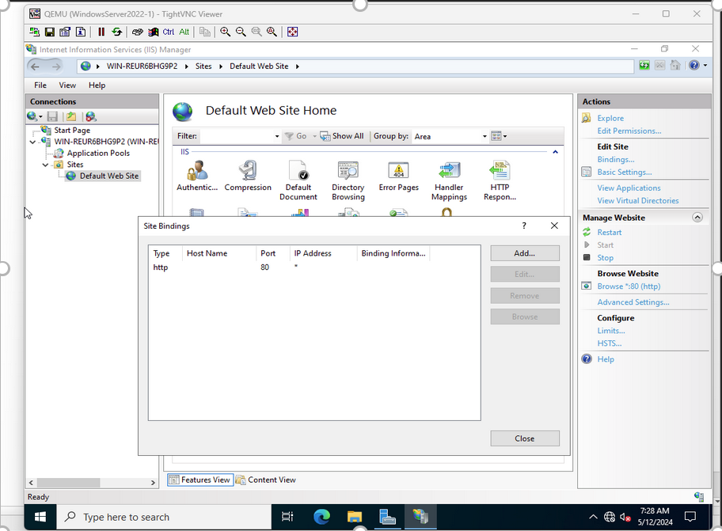Click the Explore action link
The width and height of the screenshot is (722, 531).
pos(610,118)
